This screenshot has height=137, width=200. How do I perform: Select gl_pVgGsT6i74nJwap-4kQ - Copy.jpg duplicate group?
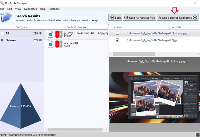point(76,34)
